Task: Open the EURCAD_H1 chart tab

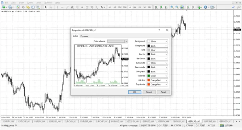Action: coord(71,121)
